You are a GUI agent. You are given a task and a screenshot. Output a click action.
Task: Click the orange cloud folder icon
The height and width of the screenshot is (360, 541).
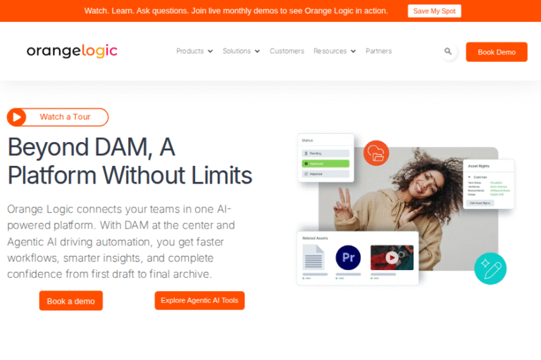(x=376, y=153)
